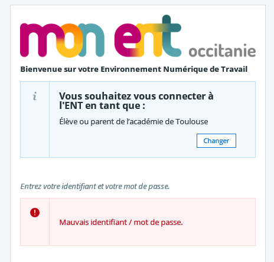Image resolution: width=274 pixels, height=262 pixels.
Task: Click 'Élève ou parent de l'académie' text
Action: [116, 122]
